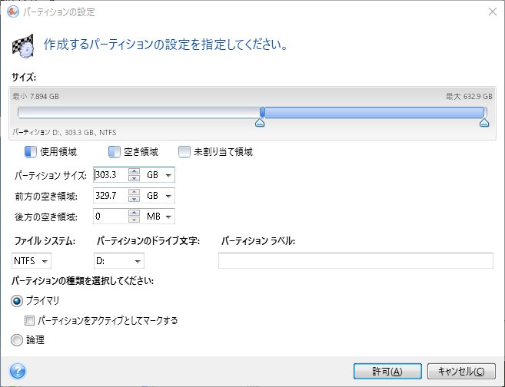
Task: Click the app logo in title bar
Action: click(13, 12)
